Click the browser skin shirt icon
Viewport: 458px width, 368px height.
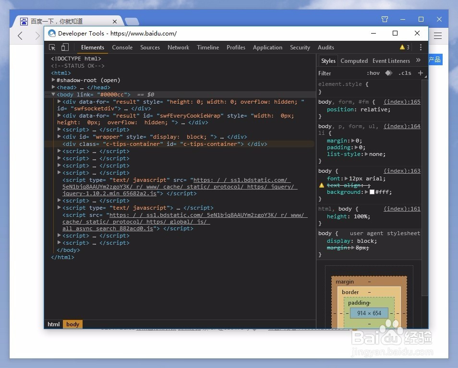(385, 19)
